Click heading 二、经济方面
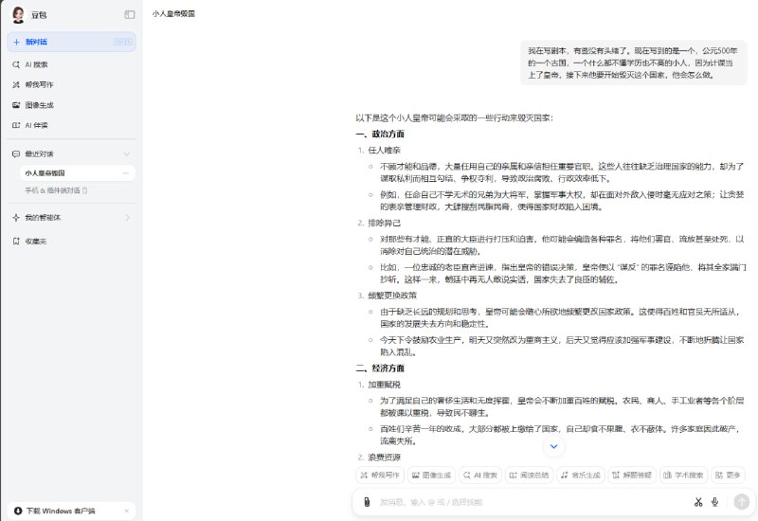Screen dimensions: 758x521 tap(380, 368)
